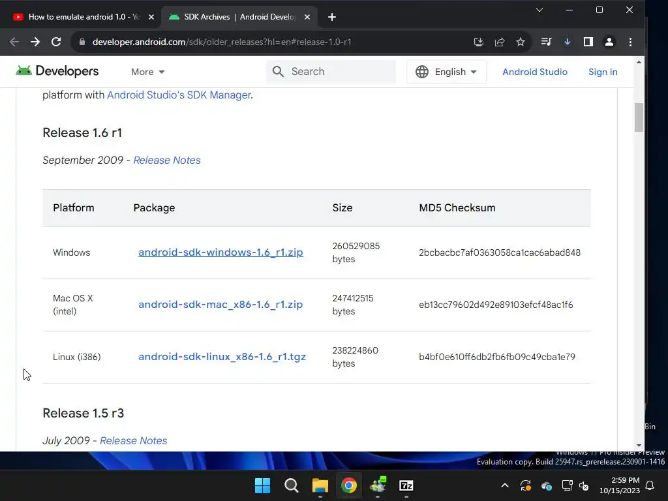Open Release 1.6 r1 Release Notes
Screen dimensions: 668x501
coord(167,160)
